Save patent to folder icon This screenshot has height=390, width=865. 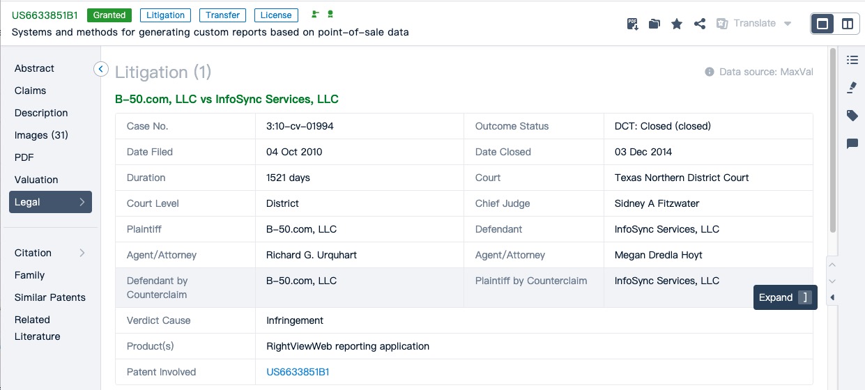654,24
